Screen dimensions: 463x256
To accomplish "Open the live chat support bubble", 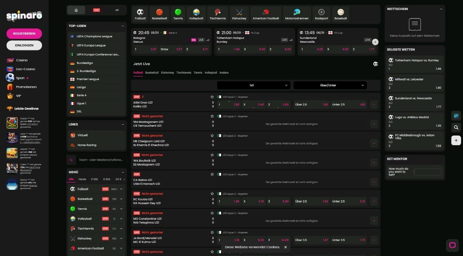I will 452,245.
